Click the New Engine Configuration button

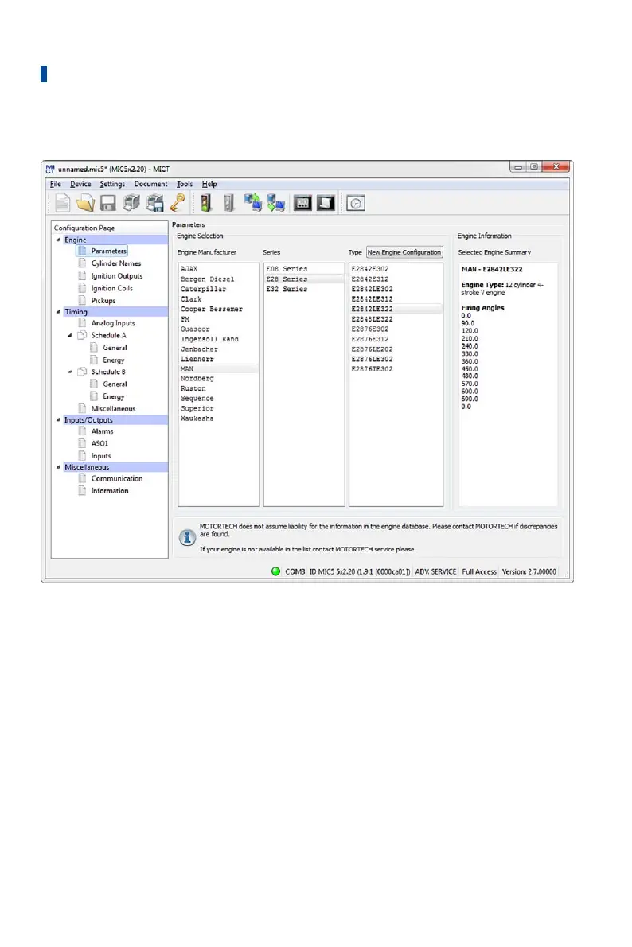[404, 252]
